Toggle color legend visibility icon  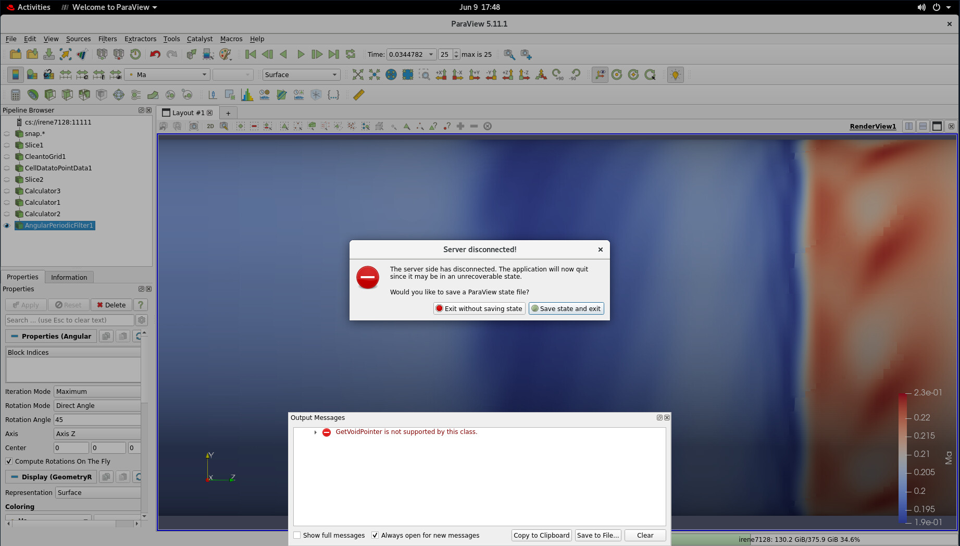(16, 75)
